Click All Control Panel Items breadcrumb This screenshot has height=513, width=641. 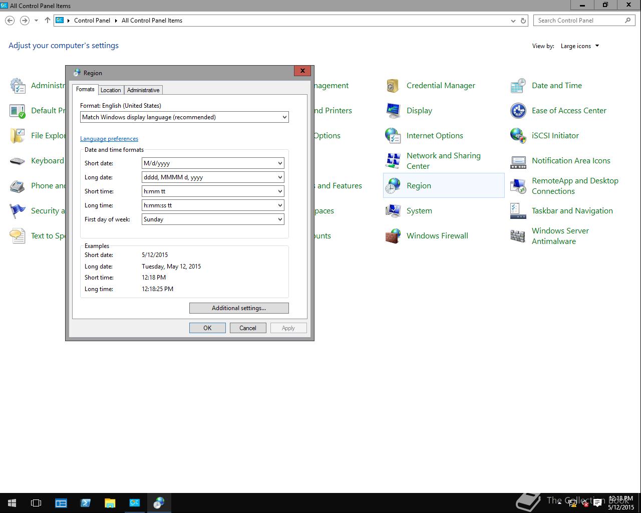click(x=152, y=21)
